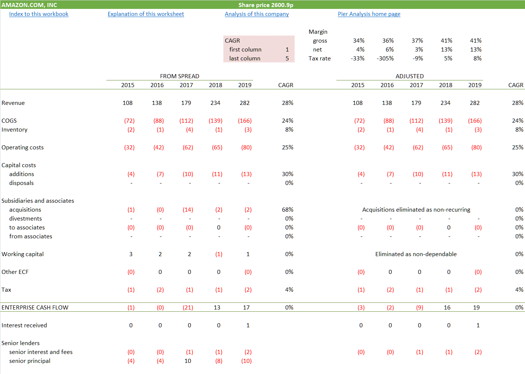Select Subsidiaries and associates label

(x=38, y=201)
